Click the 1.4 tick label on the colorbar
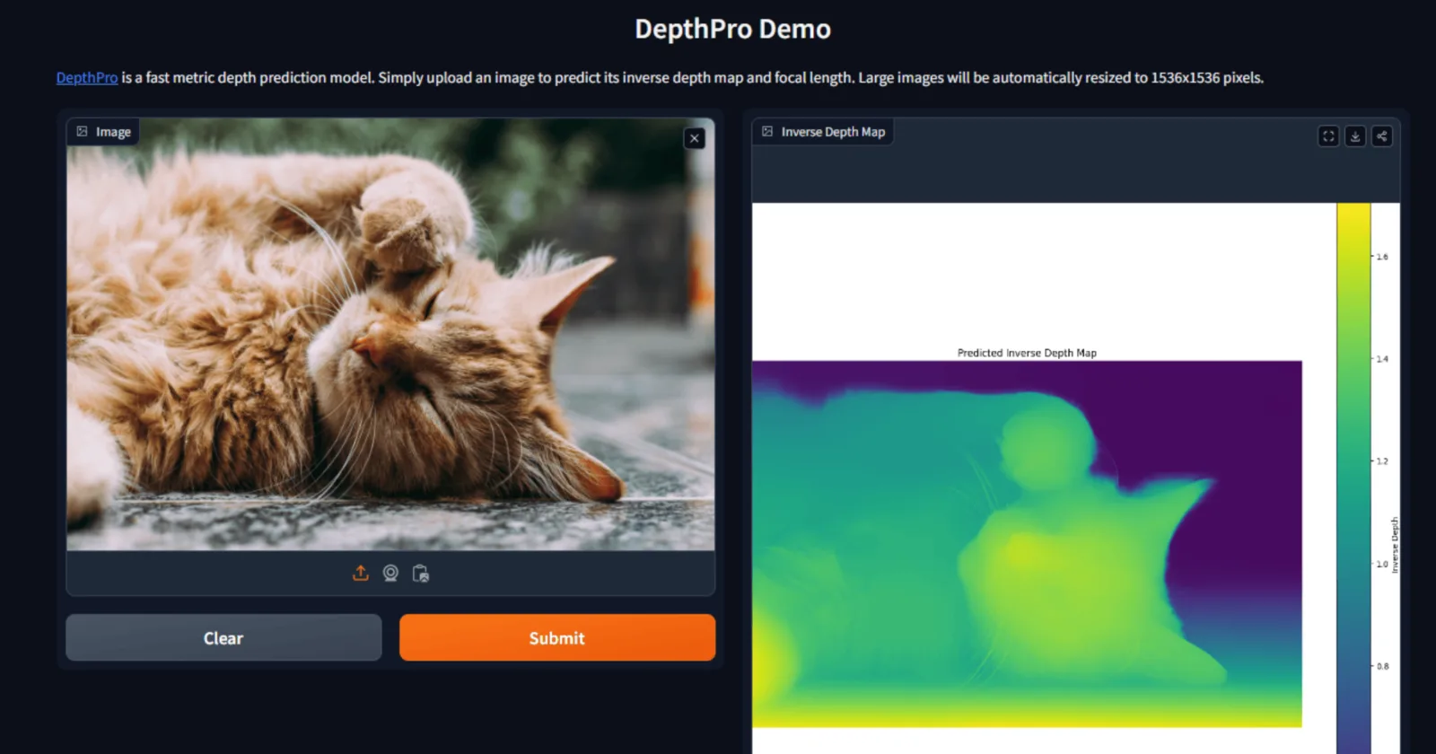 click(1382, 359)
